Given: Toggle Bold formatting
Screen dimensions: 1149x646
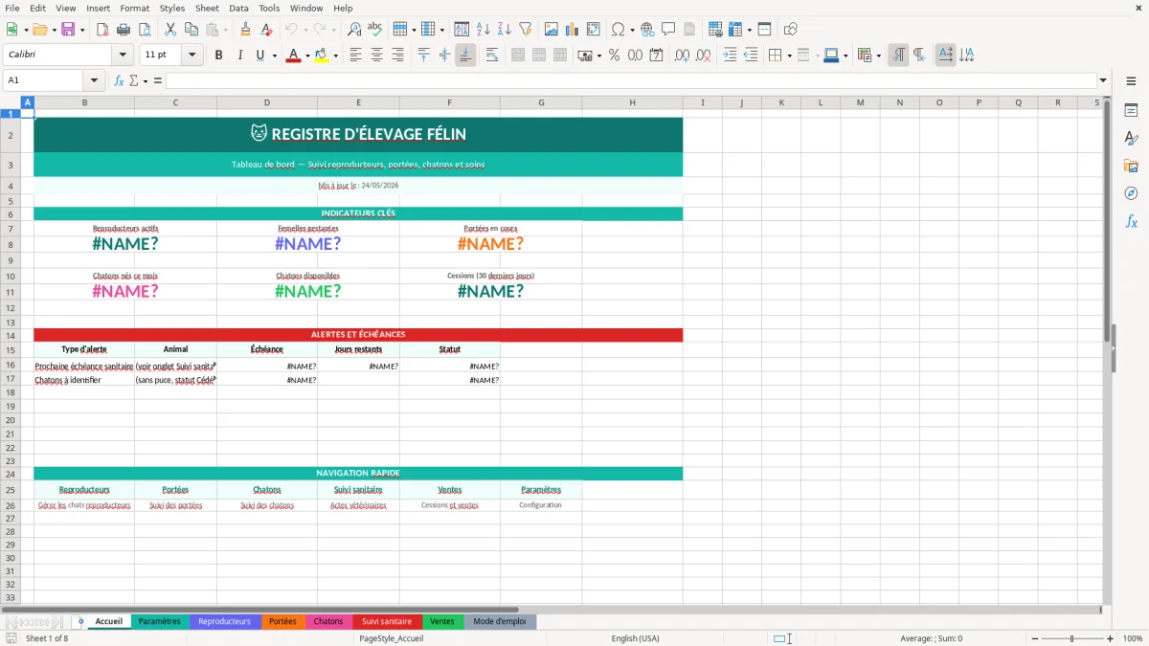Looking at the screenshot, I should tap(218, 56).
